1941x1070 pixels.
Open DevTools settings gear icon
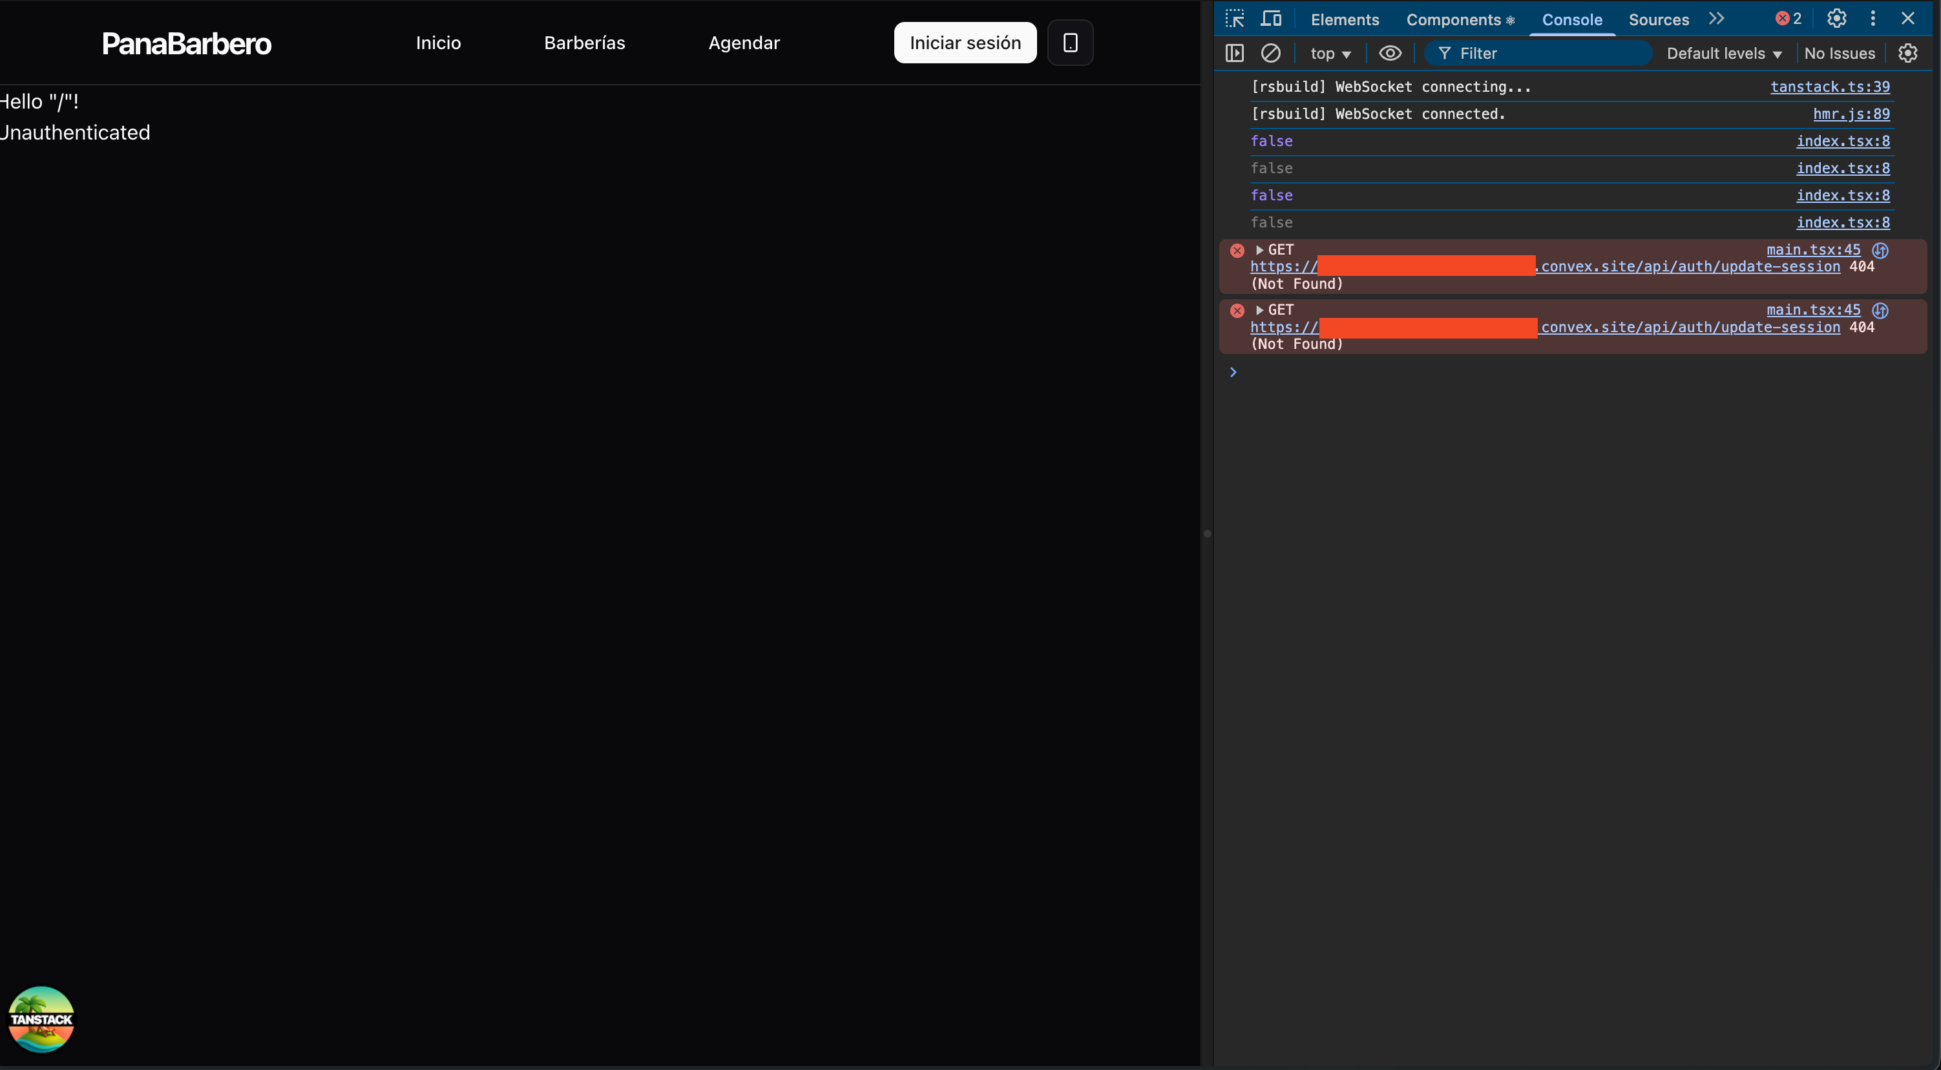pos(1836,19)
